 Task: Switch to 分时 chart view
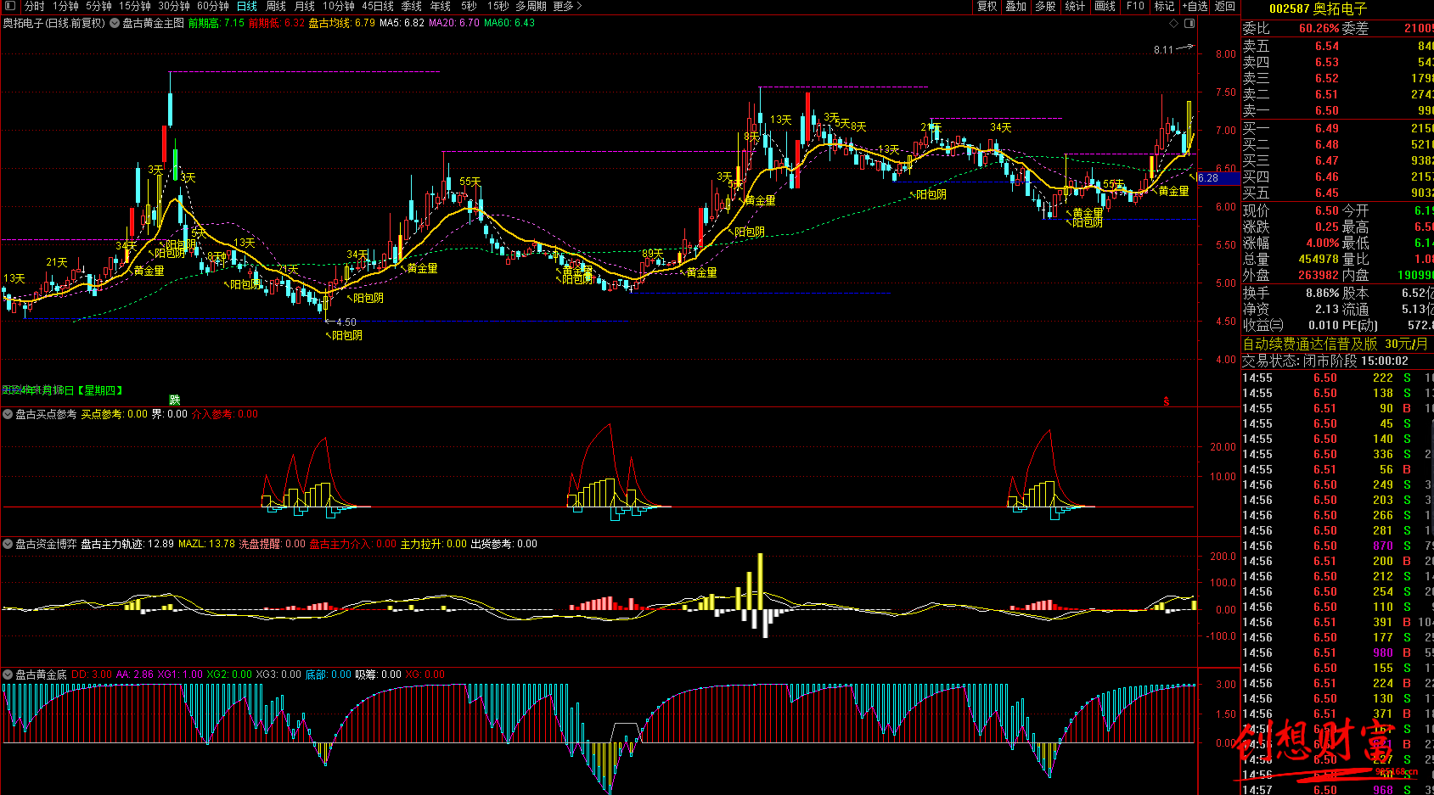tap(35, 6)
